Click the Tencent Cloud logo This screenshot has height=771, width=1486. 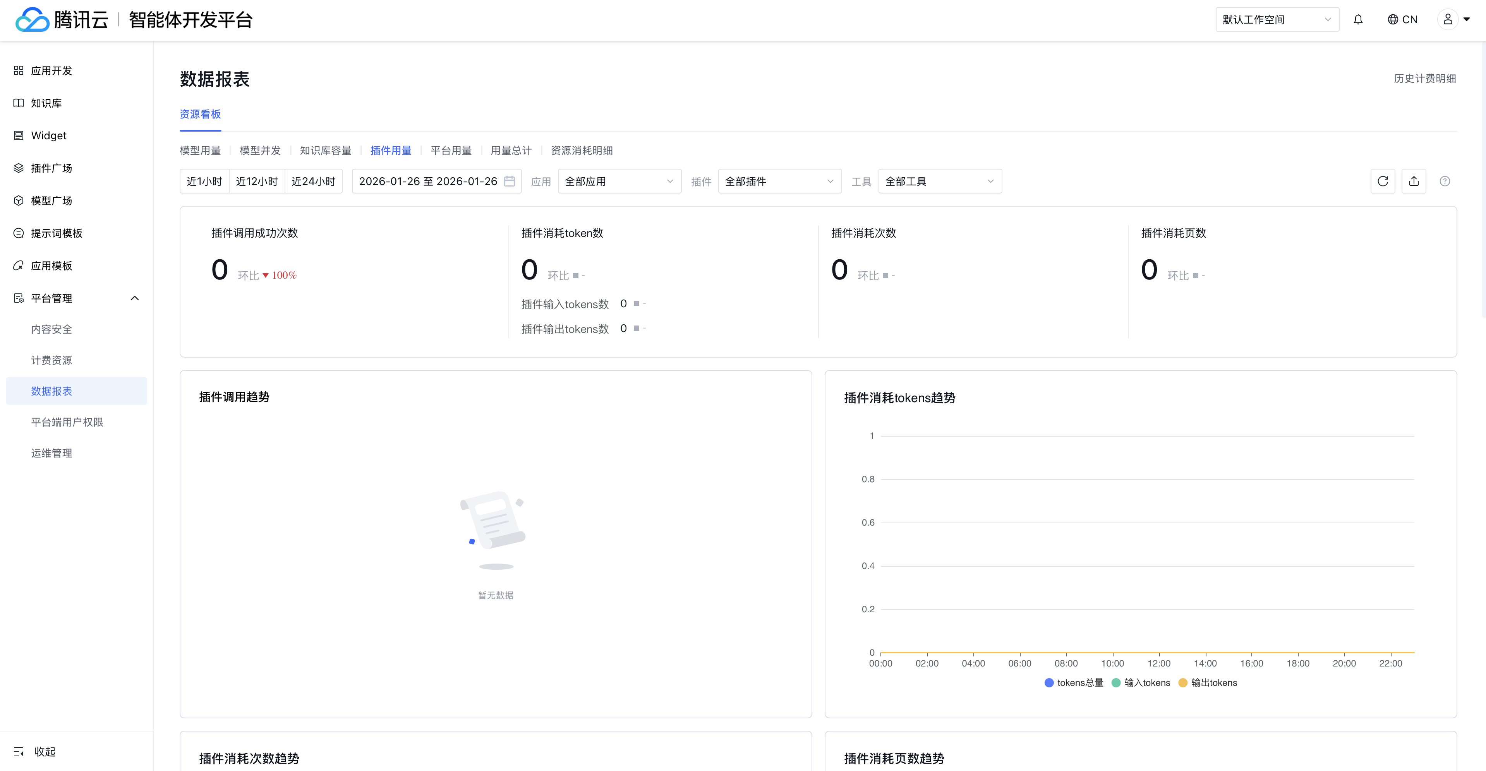pyautogui.click(x=33, y=20)
